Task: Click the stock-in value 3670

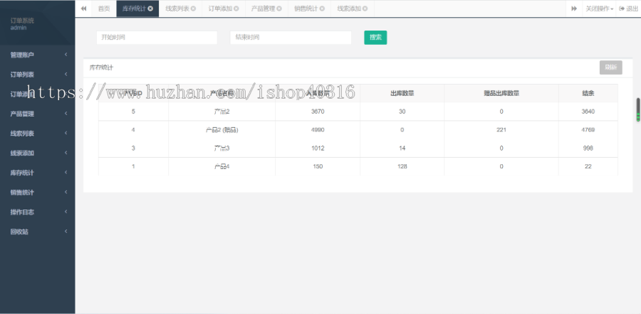Action: point(318,112)
